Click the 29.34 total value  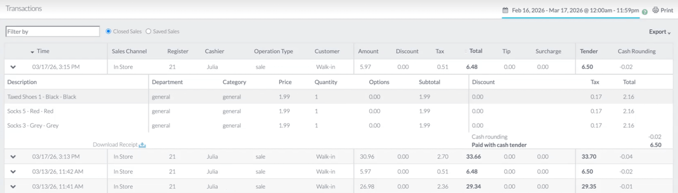pyautogui.click(x=473, y=187)
